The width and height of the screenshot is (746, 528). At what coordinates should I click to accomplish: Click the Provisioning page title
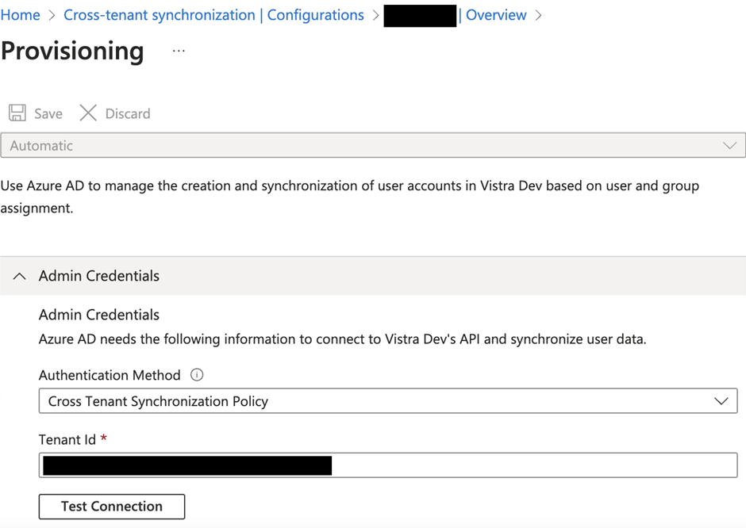click(x=72, y=52)
